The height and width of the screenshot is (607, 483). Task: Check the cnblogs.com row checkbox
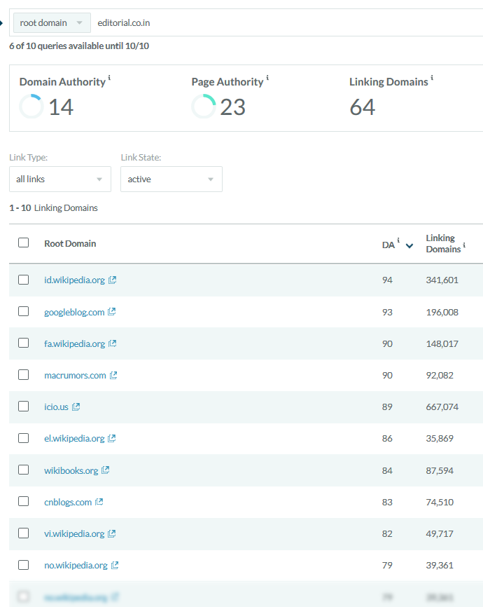pos(24,501)
